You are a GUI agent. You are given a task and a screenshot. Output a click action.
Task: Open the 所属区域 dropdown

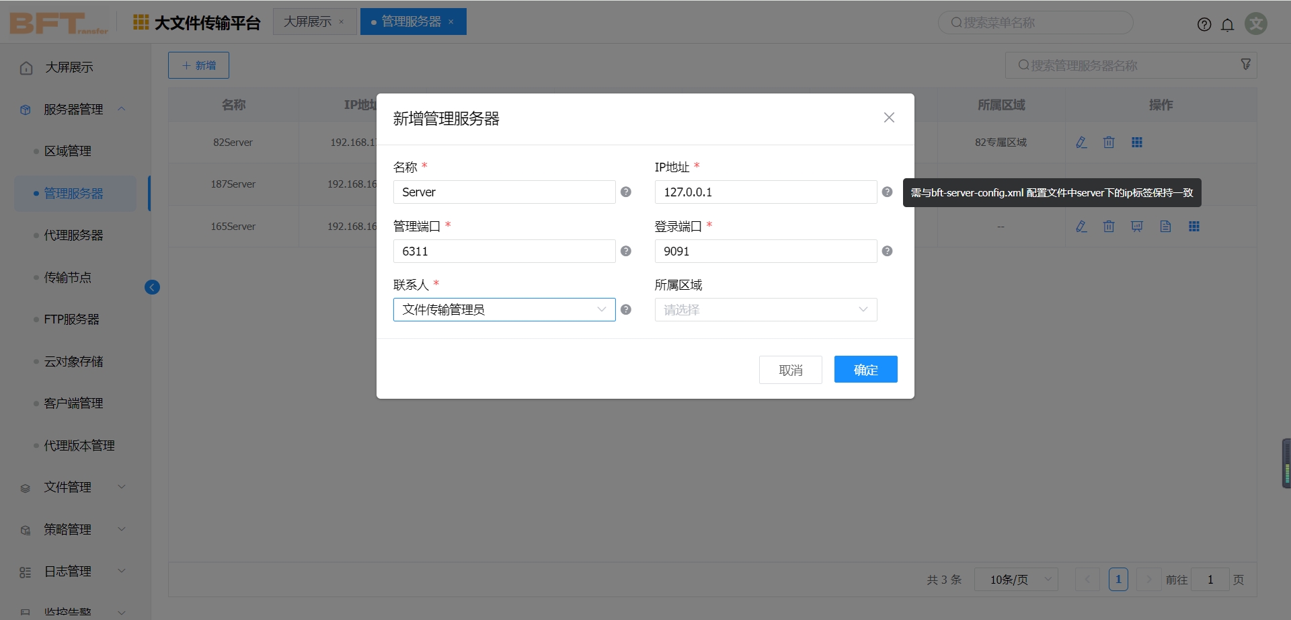click(765, 310)
